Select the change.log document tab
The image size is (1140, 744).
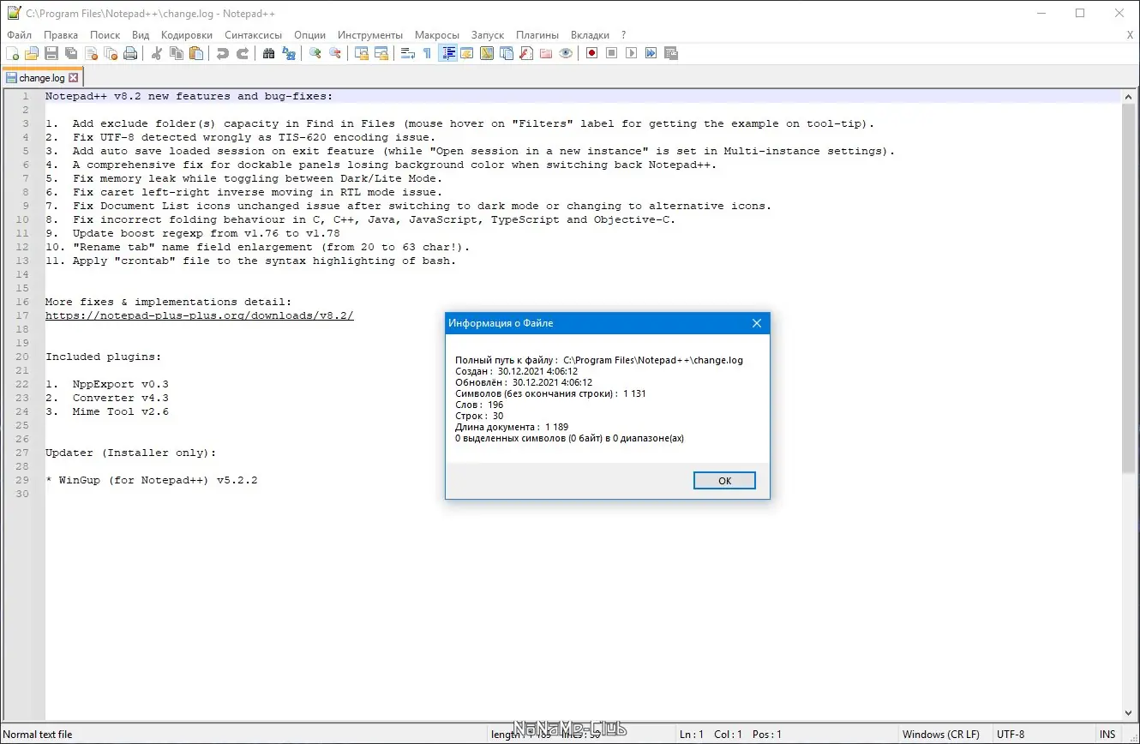click(x=42, y=78)
